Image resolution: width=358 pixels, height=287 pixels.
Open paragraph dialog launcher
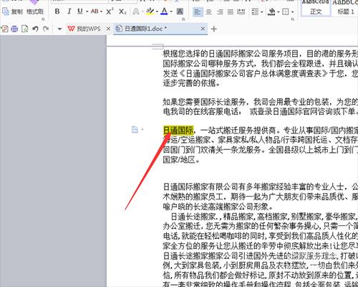(293, 19)
